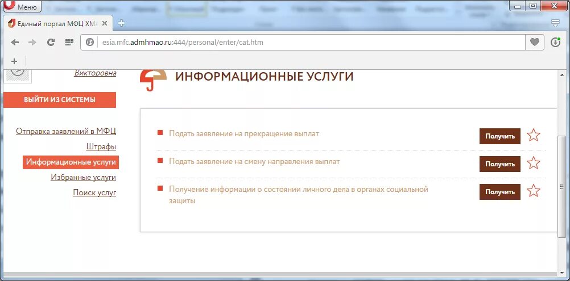The width and height of the screenshot is (570, 281).
Task: Open Поиск услуг link
Action: coord(94,192)
